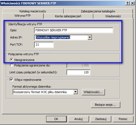Click the Format aktywnego dziennika label
Image resolution: width=136 pixels, height=125 pixels.
32,87
